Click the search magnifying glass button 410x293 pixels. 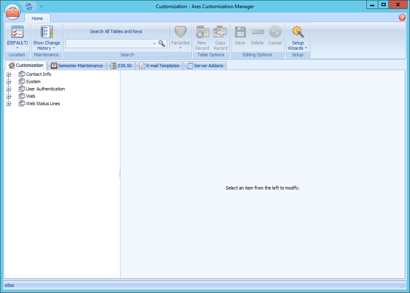point(162,44)
